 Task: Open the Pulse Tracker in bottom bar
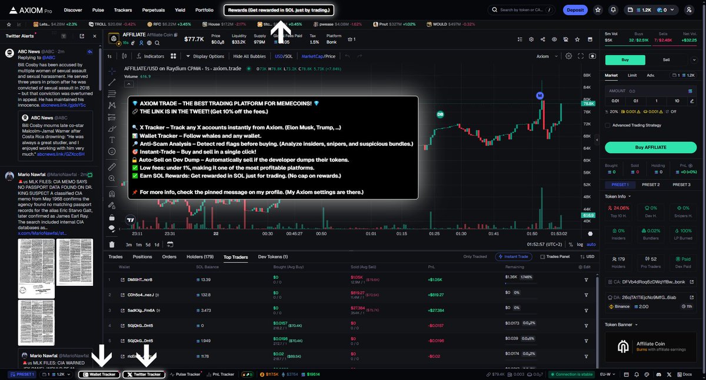(x=185, y=374)
